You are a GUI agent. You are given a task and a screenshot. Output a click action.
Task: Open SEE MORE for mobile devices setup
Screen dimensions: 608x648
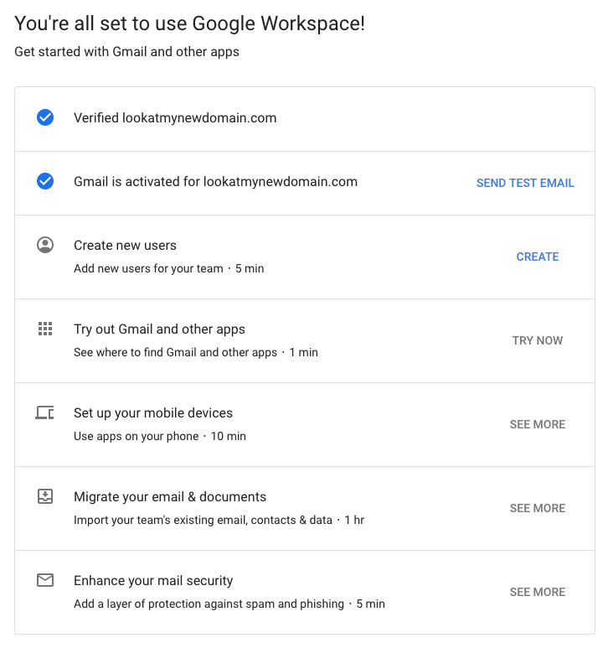click(x=537, y=424)
